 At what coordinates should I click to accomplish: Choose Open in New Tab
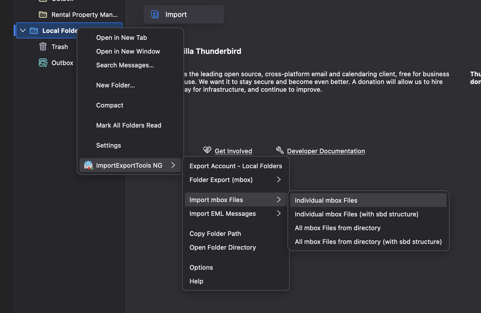[x=130, y=38]
